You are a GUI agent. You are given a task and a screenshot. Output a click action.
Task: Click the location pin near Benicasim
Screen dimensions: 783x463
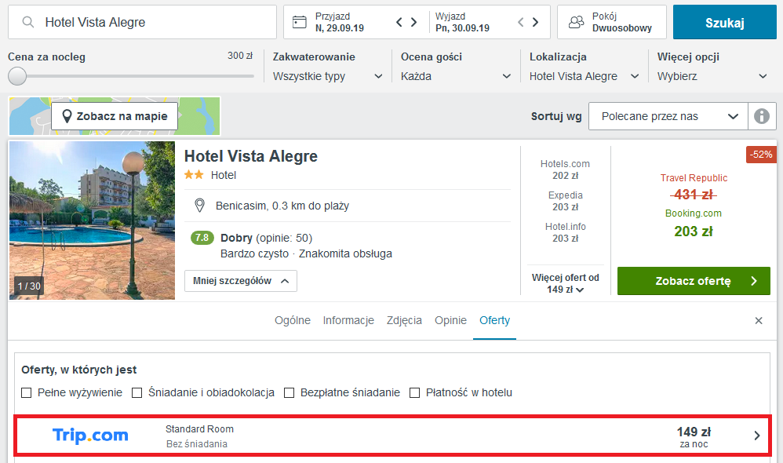[199, 206]
